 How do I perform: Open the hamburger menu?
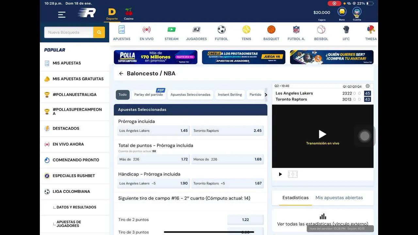[x=62, y=14]
